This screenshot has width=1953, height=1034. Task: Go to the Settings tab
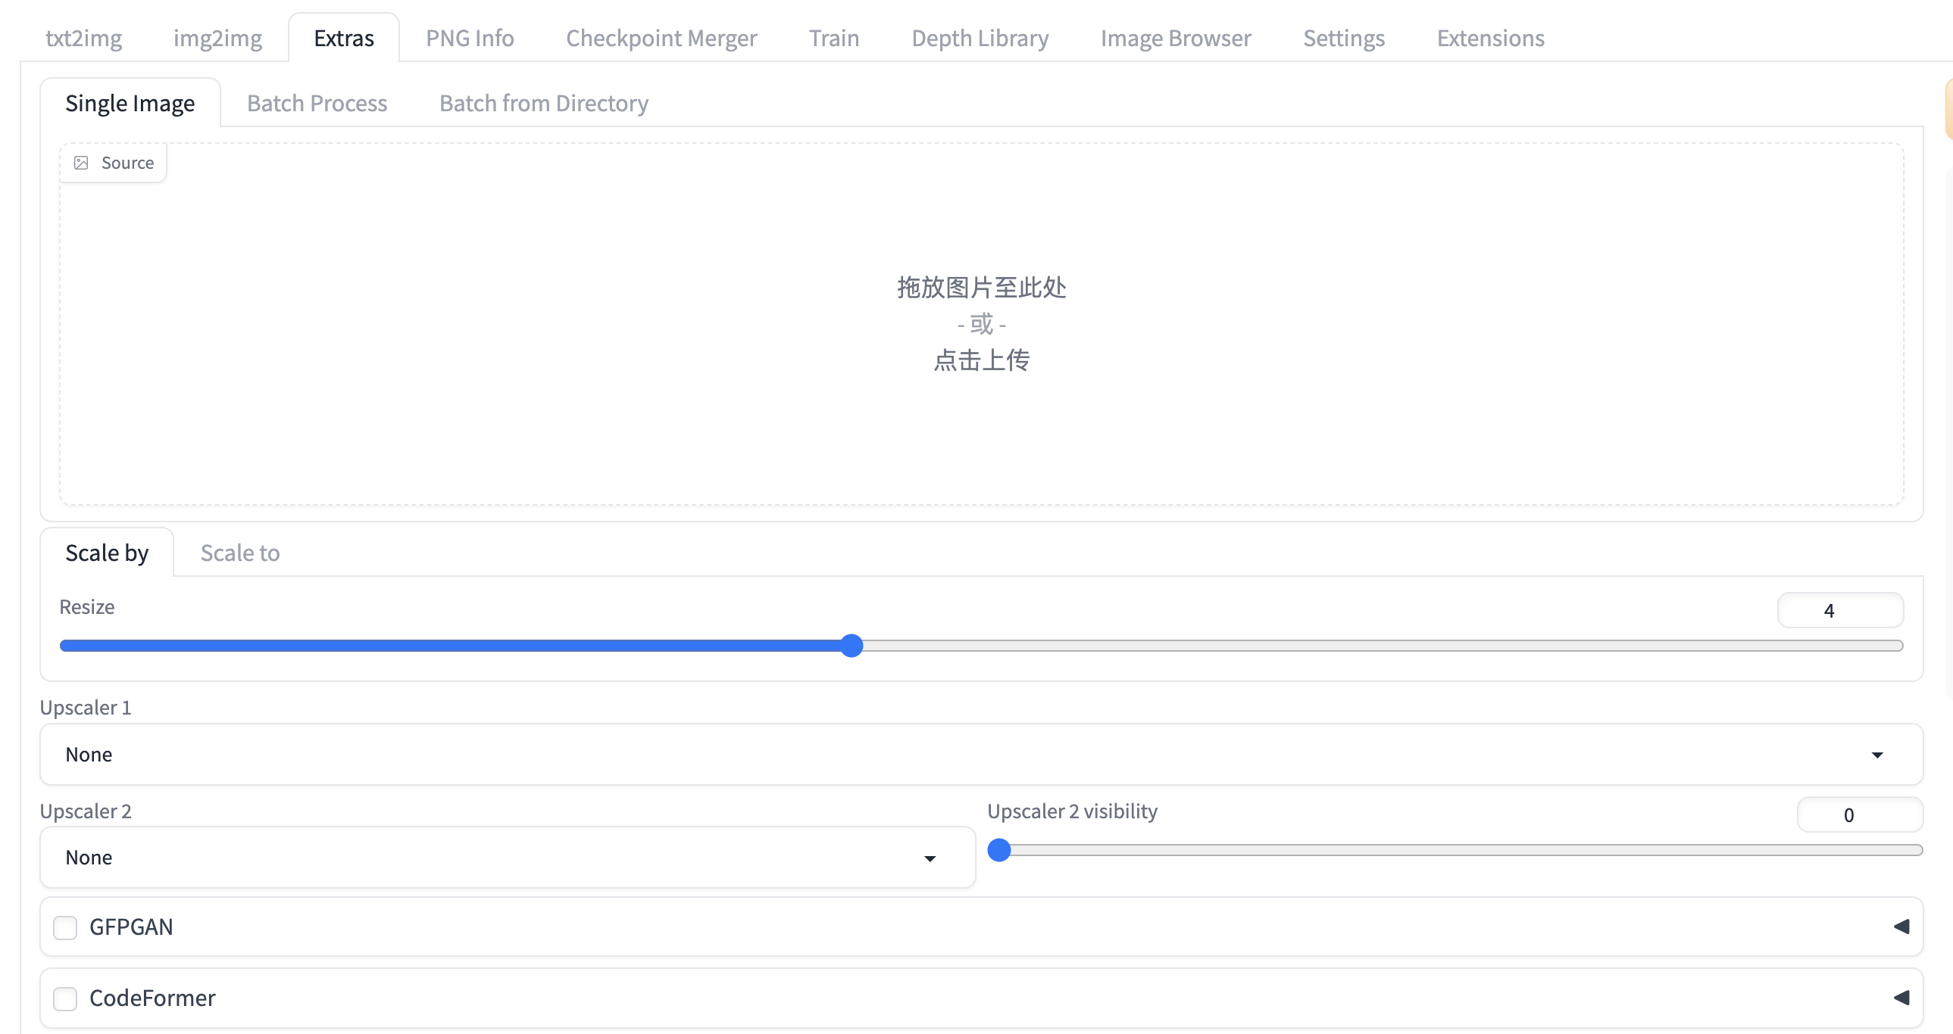pos(1343,38)
